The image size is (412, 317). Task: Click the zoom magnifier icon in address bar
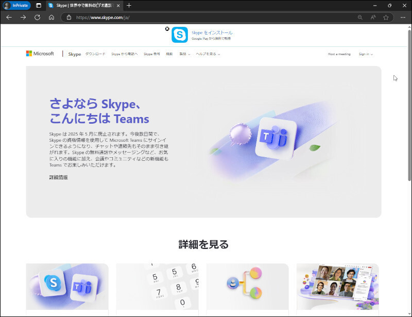[x=360, y=18]
